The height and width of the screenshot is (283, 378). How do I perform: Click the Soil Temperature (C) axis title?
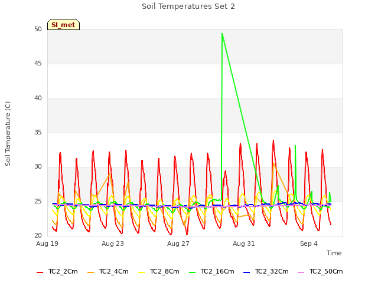pyautogui.click(x=8, y=134)
